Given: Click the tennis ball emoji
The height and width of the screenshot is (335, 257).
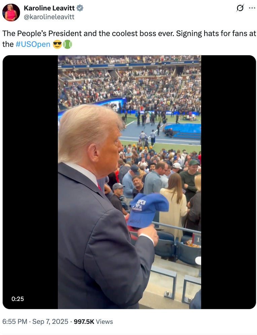Looking at the screenshot, I should pos(67,44).
